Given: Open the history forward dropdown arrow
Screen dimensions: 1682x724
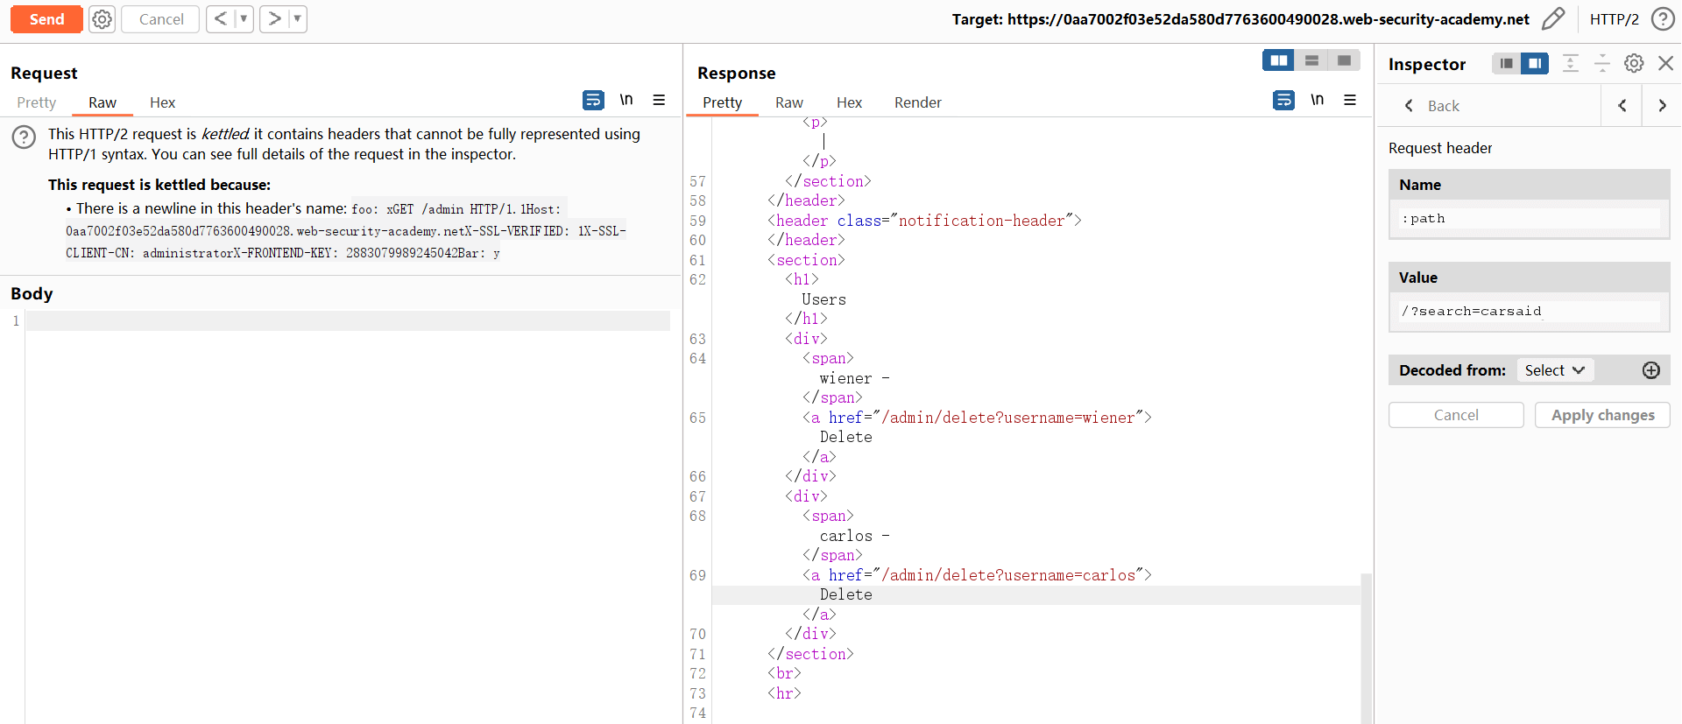Looking at the screenshot, I should 298,19.
